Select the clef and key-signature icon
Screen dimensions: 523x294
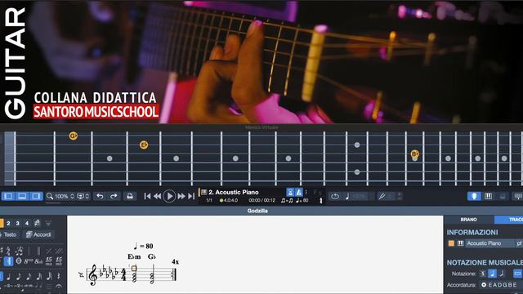tap(8, 251)
